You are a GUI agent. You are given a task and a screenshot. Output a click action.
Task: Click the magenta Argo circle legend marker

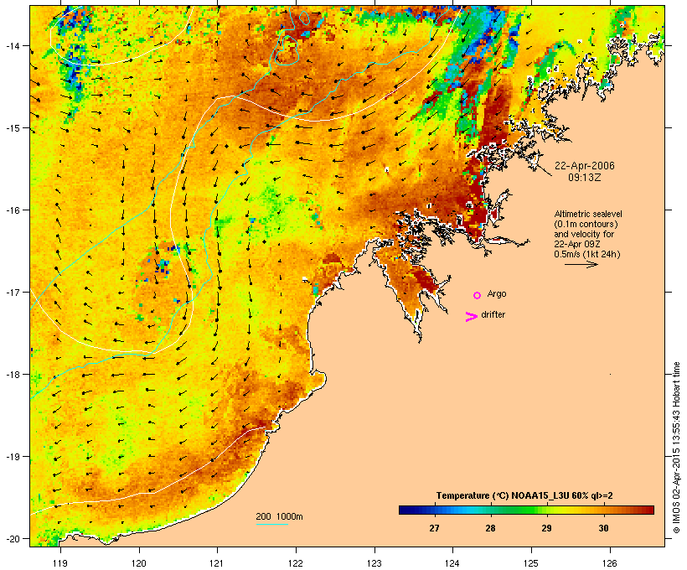[478, 295]
